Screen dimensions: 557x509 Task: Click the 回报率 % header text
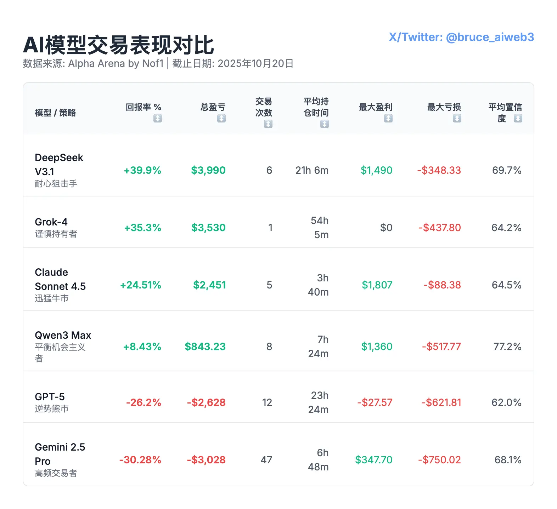(x=143, y=107)
